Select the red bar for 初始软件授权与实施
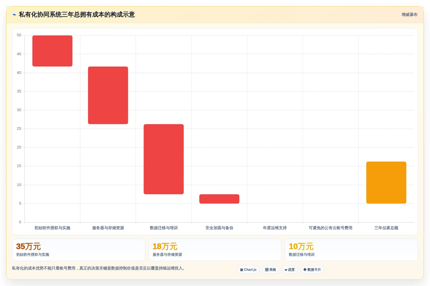This screenshot has width=430, height=286. [x=53, y=51]
